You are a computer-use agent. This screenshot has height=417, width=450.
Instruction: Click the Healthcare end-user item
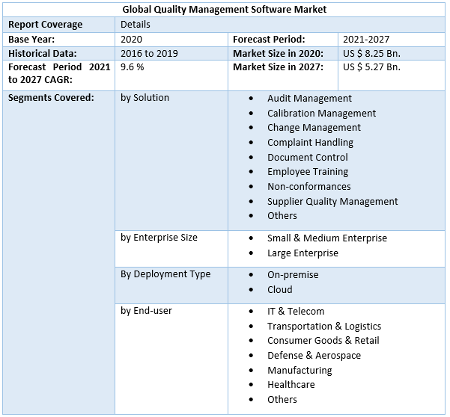click(291, 384)
